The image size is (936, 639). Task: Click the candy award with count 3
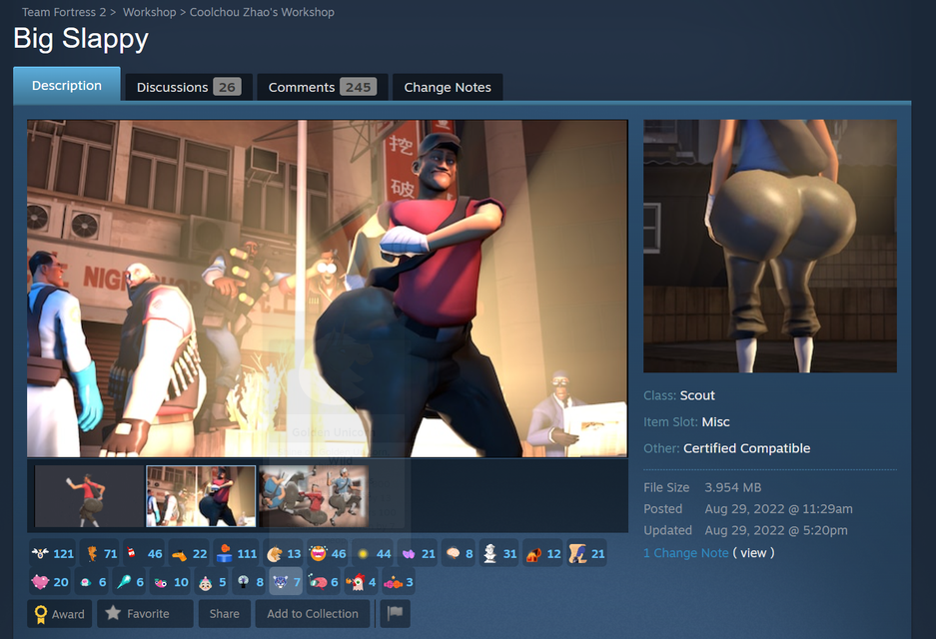tap(399, 582)
